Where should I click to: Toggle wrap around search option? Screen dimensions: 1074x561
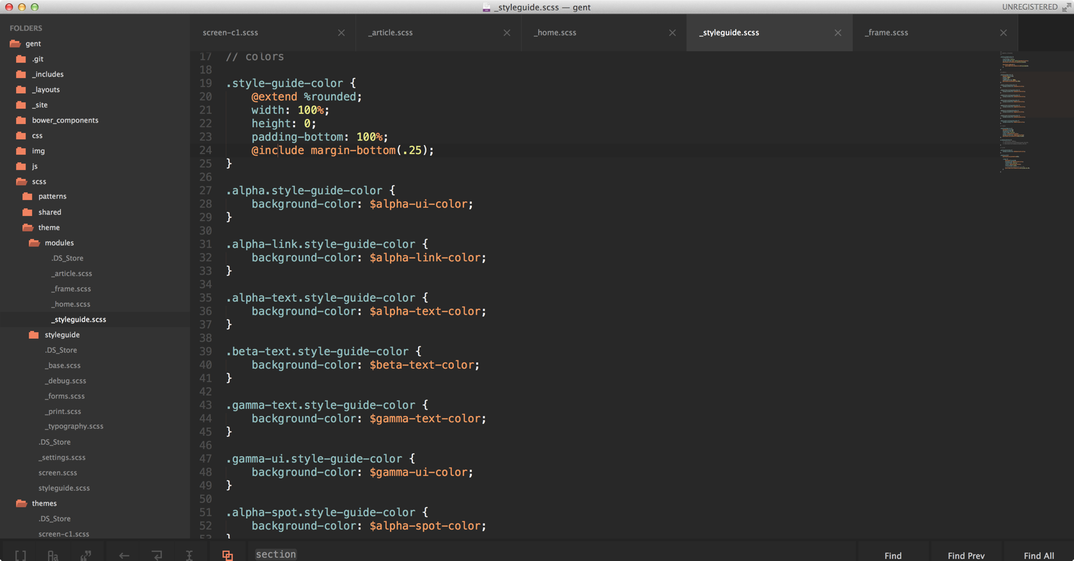click(157, 555)
